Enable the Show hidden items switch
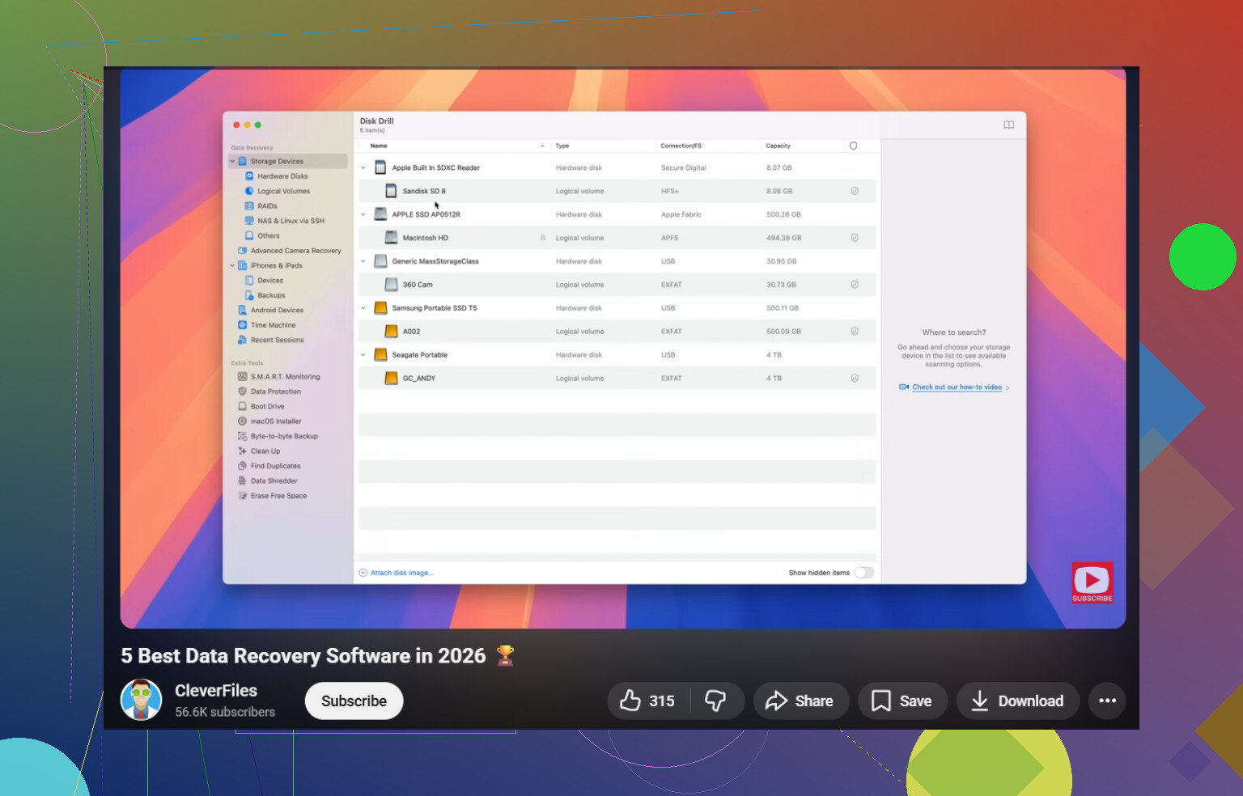The image size is (1243, 796). 864,573
